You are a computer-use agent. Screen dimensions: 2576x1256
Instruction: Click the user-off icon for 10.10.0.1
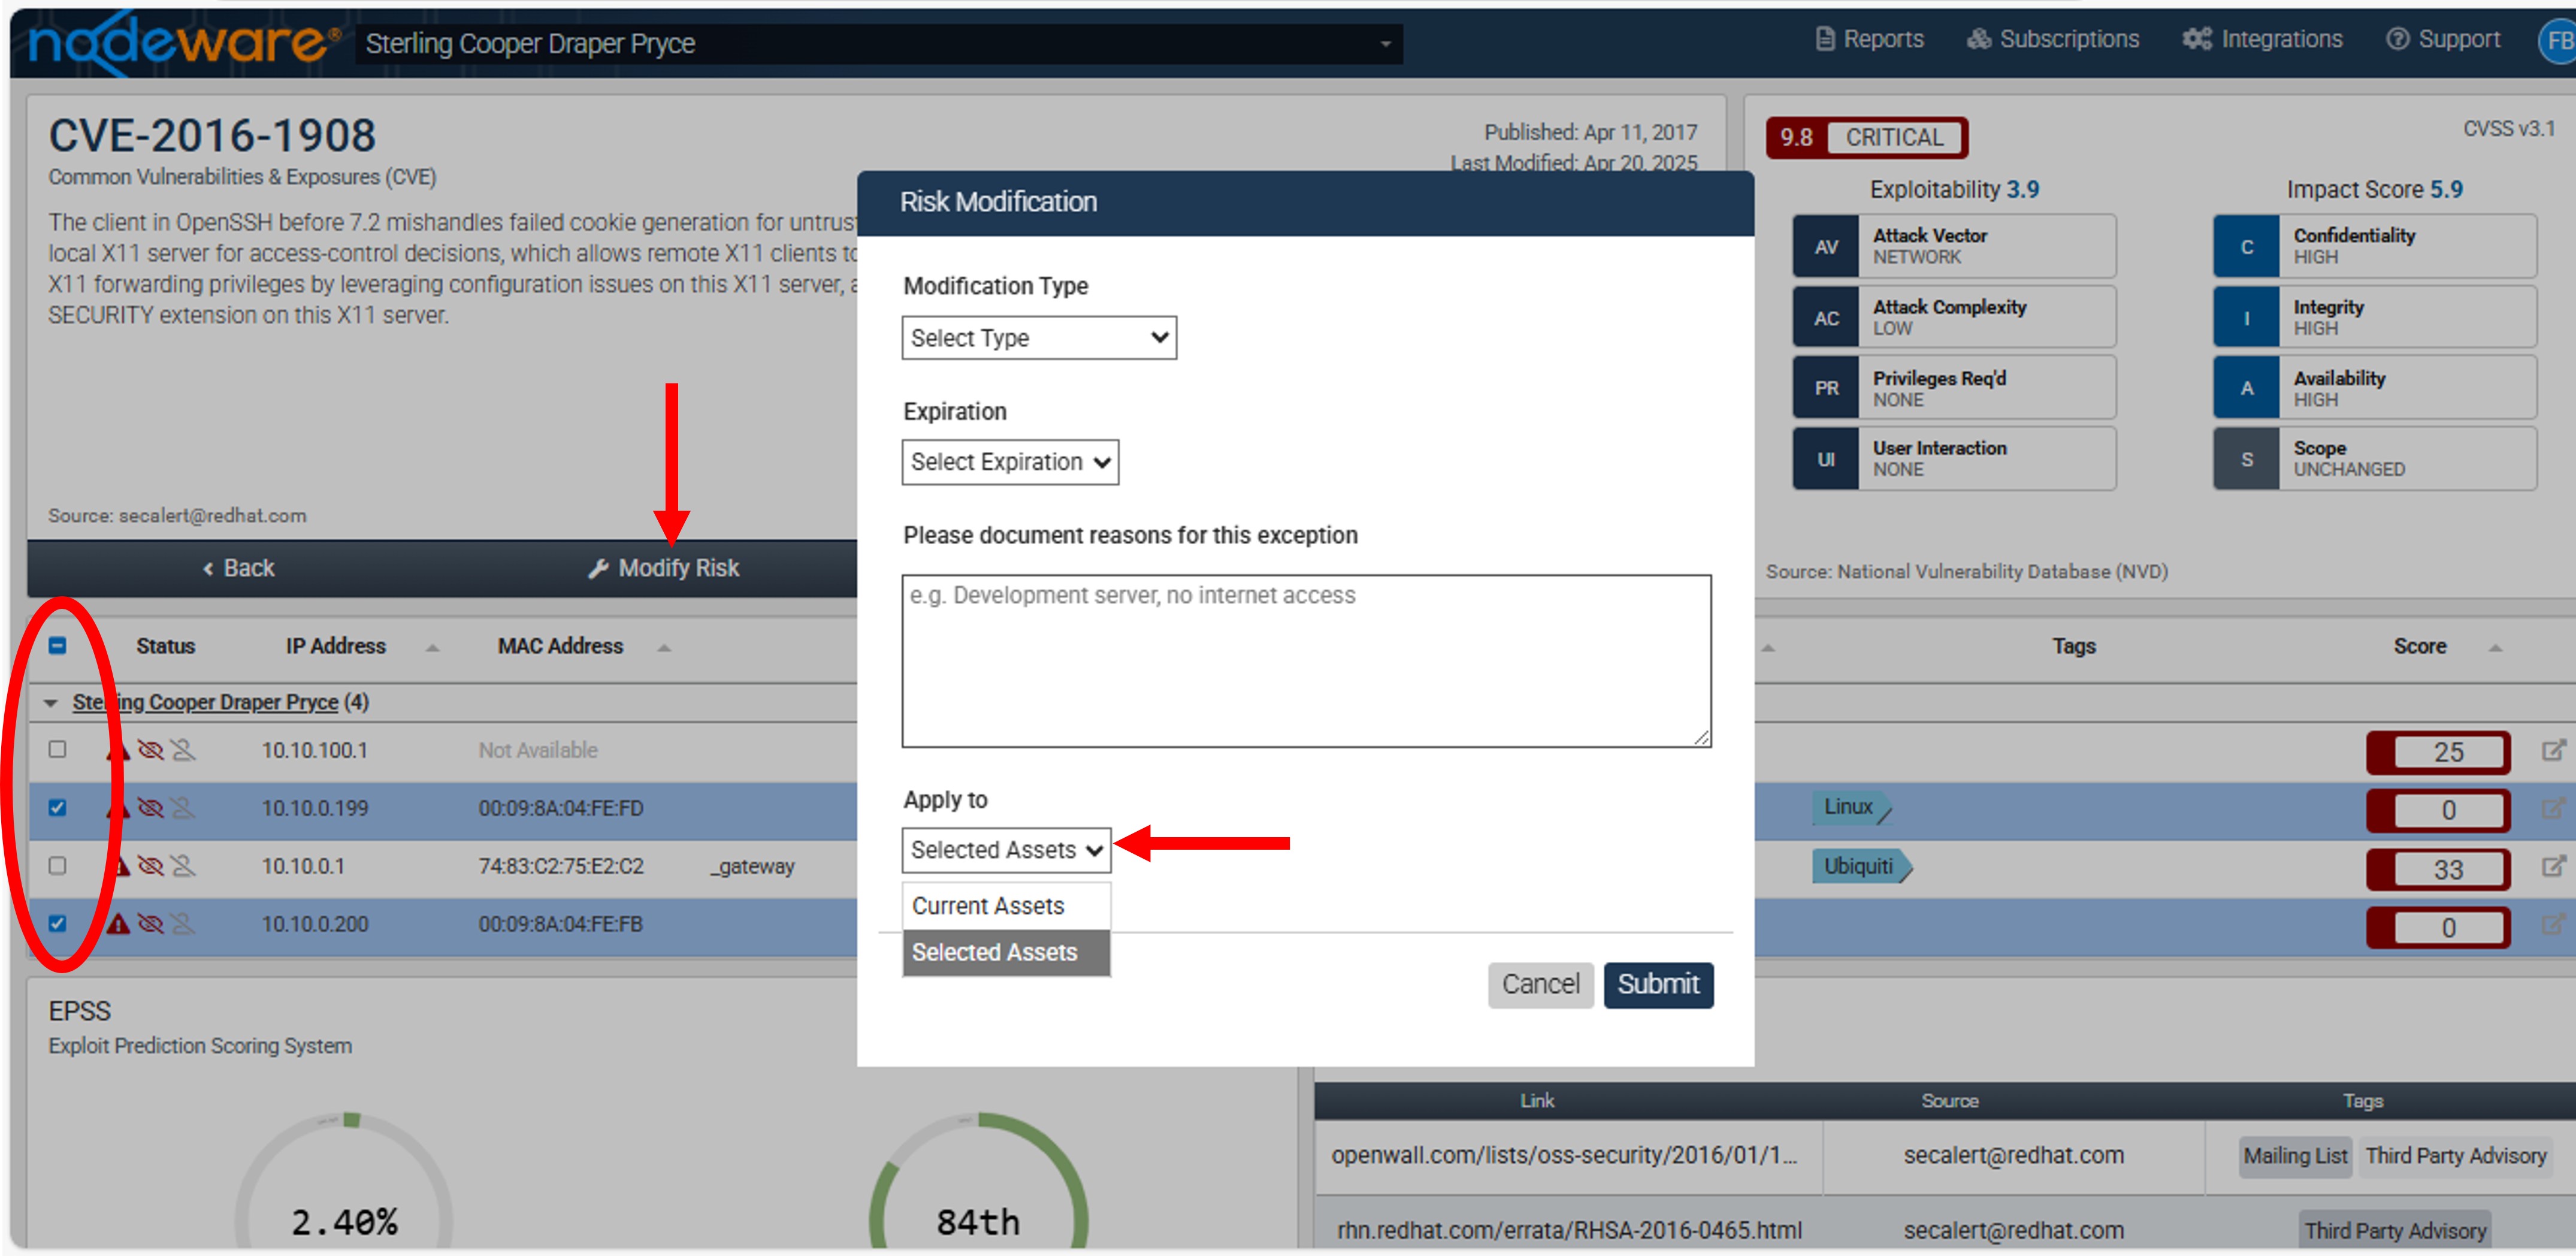(x=183, y=866)
